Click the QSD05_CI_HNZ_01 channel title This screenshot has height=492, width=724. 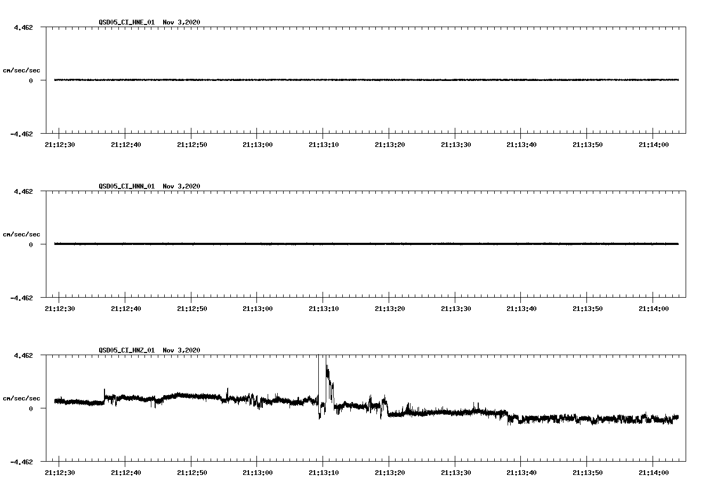click(125, 350)
